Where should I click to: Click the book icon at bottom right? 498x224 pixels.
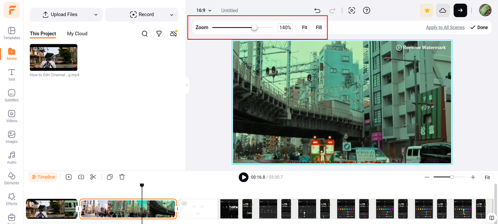tap(492, 217)
